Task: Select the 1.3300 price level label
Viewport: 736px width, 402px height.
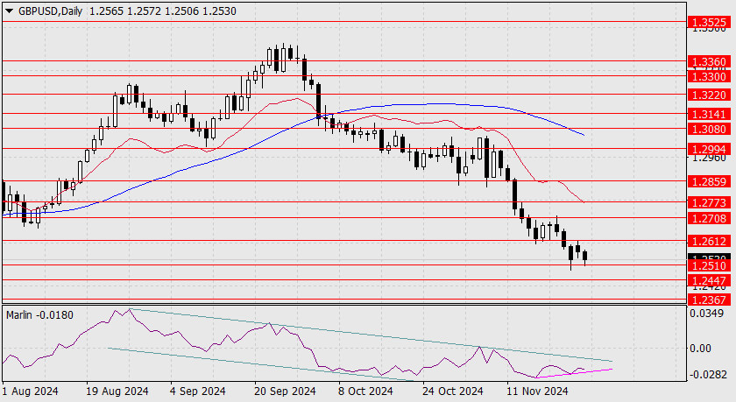Action: tap(709, 76)
